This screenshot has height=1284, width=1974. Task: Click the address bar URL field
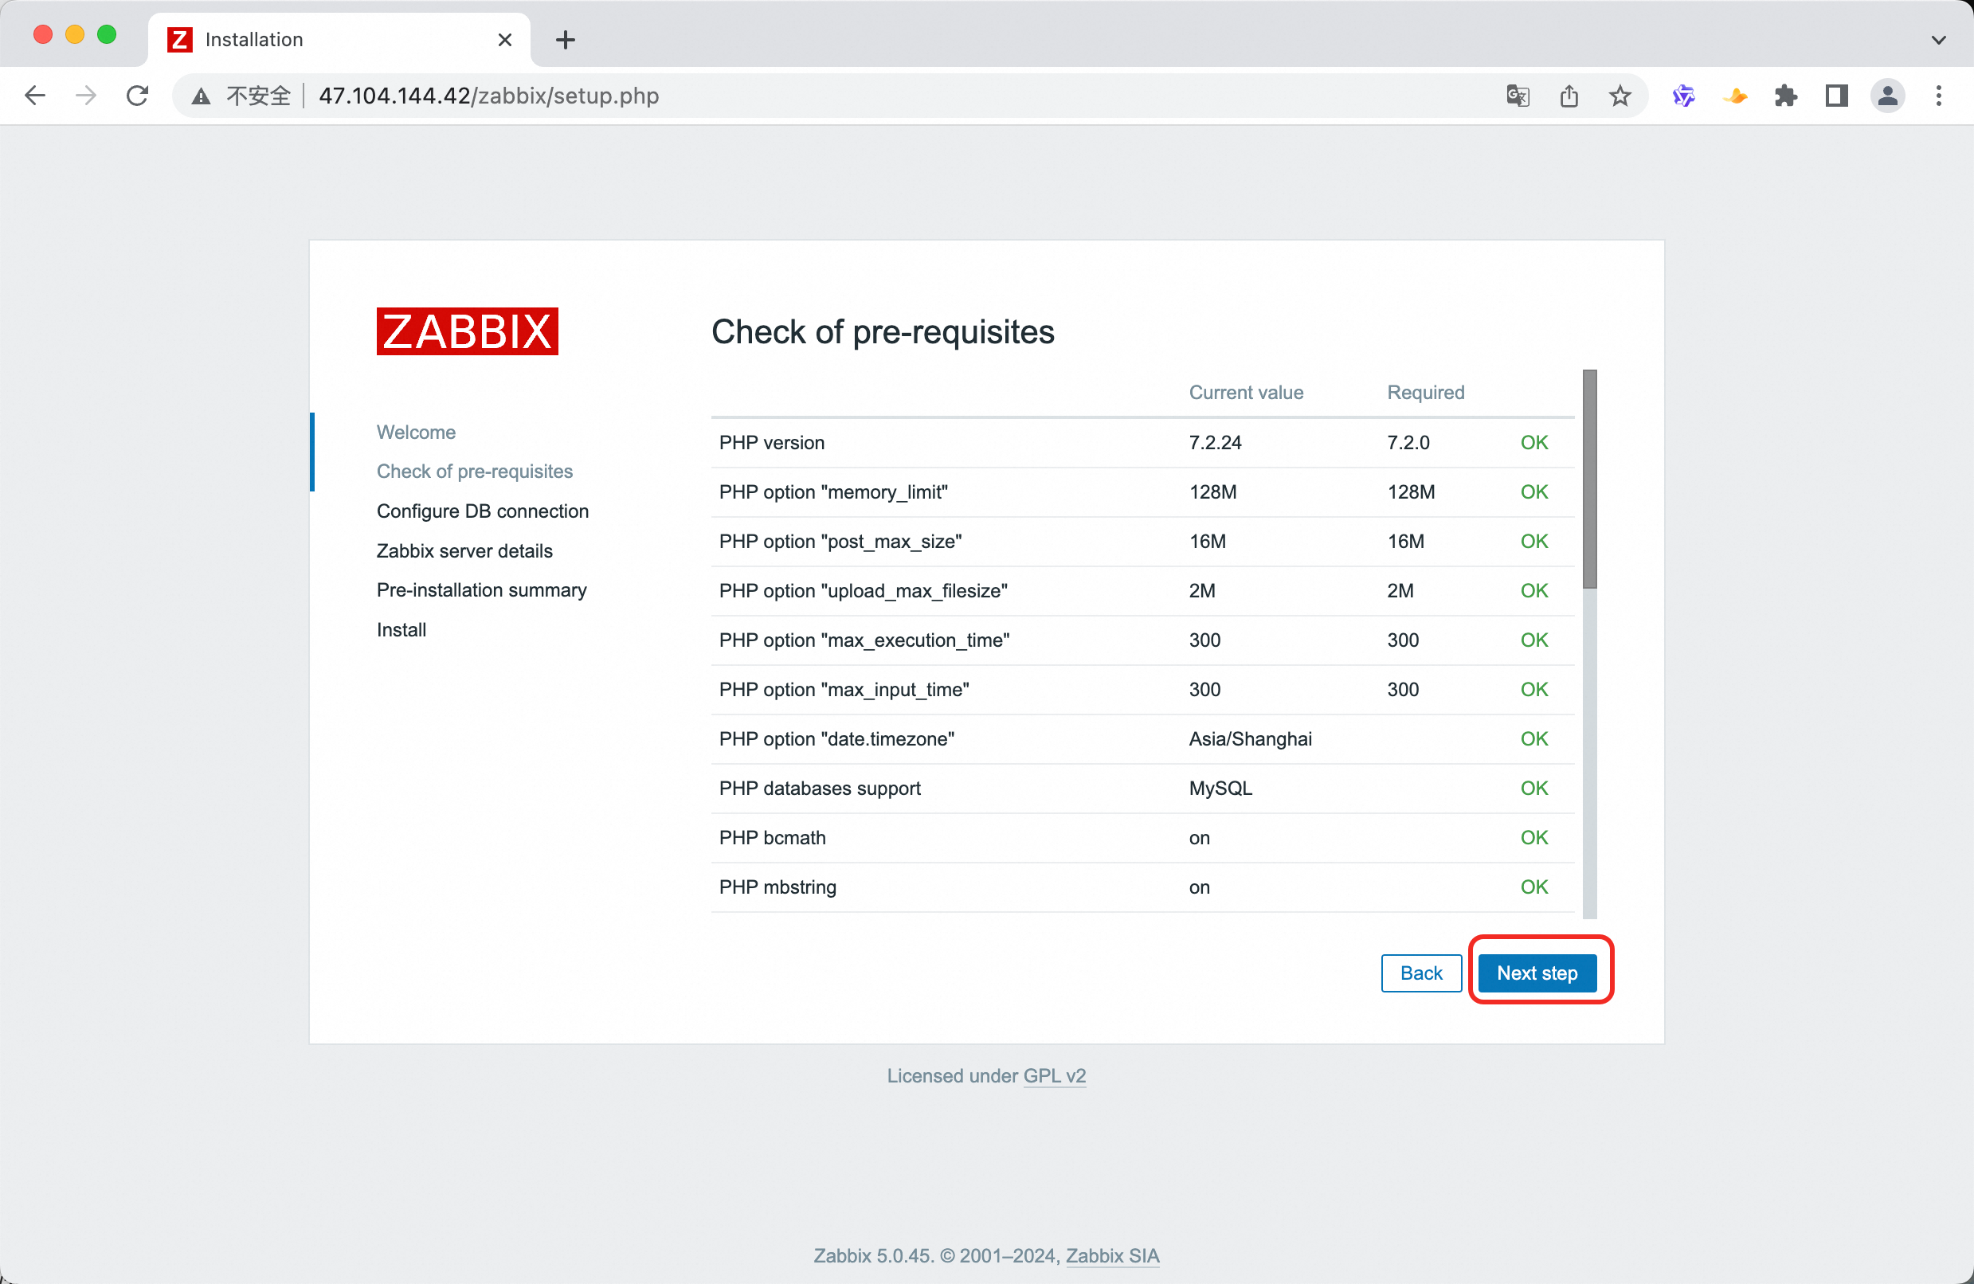pos(829,96)
